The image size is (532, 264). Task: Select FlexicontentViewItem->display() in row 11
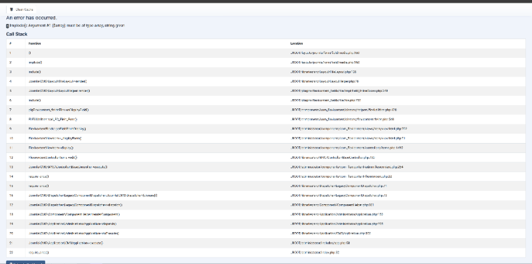click(51, 148)
